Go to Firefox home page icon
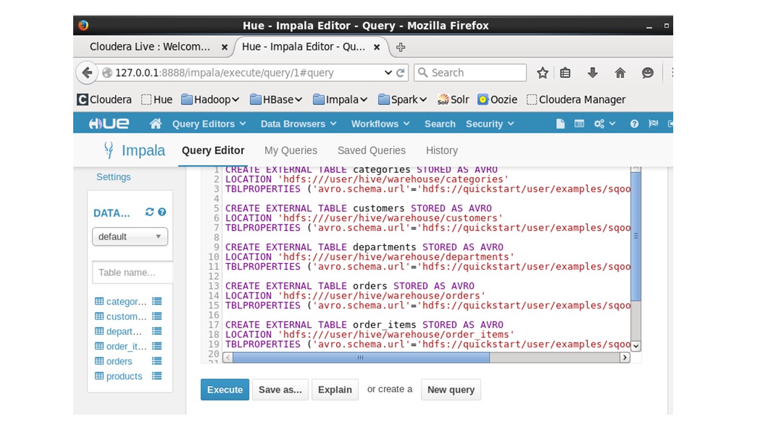Image resolution: width=768 pixels, height=432 pixels. tap(620, 73)
